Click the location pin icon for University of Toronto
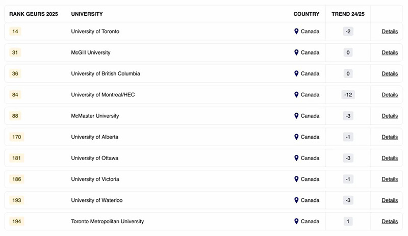408x236 pixels. pos(296,31)
